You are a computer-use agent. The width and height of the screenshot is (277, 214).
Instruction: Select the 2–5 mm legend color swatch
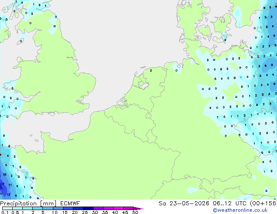click(x=38, y=208)
